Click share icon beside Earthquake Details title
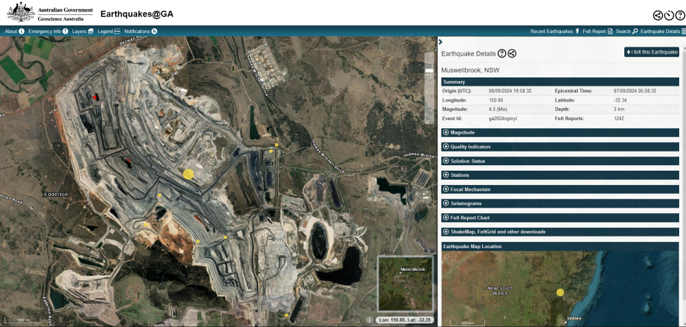686x327 pixels. [512, 53]
